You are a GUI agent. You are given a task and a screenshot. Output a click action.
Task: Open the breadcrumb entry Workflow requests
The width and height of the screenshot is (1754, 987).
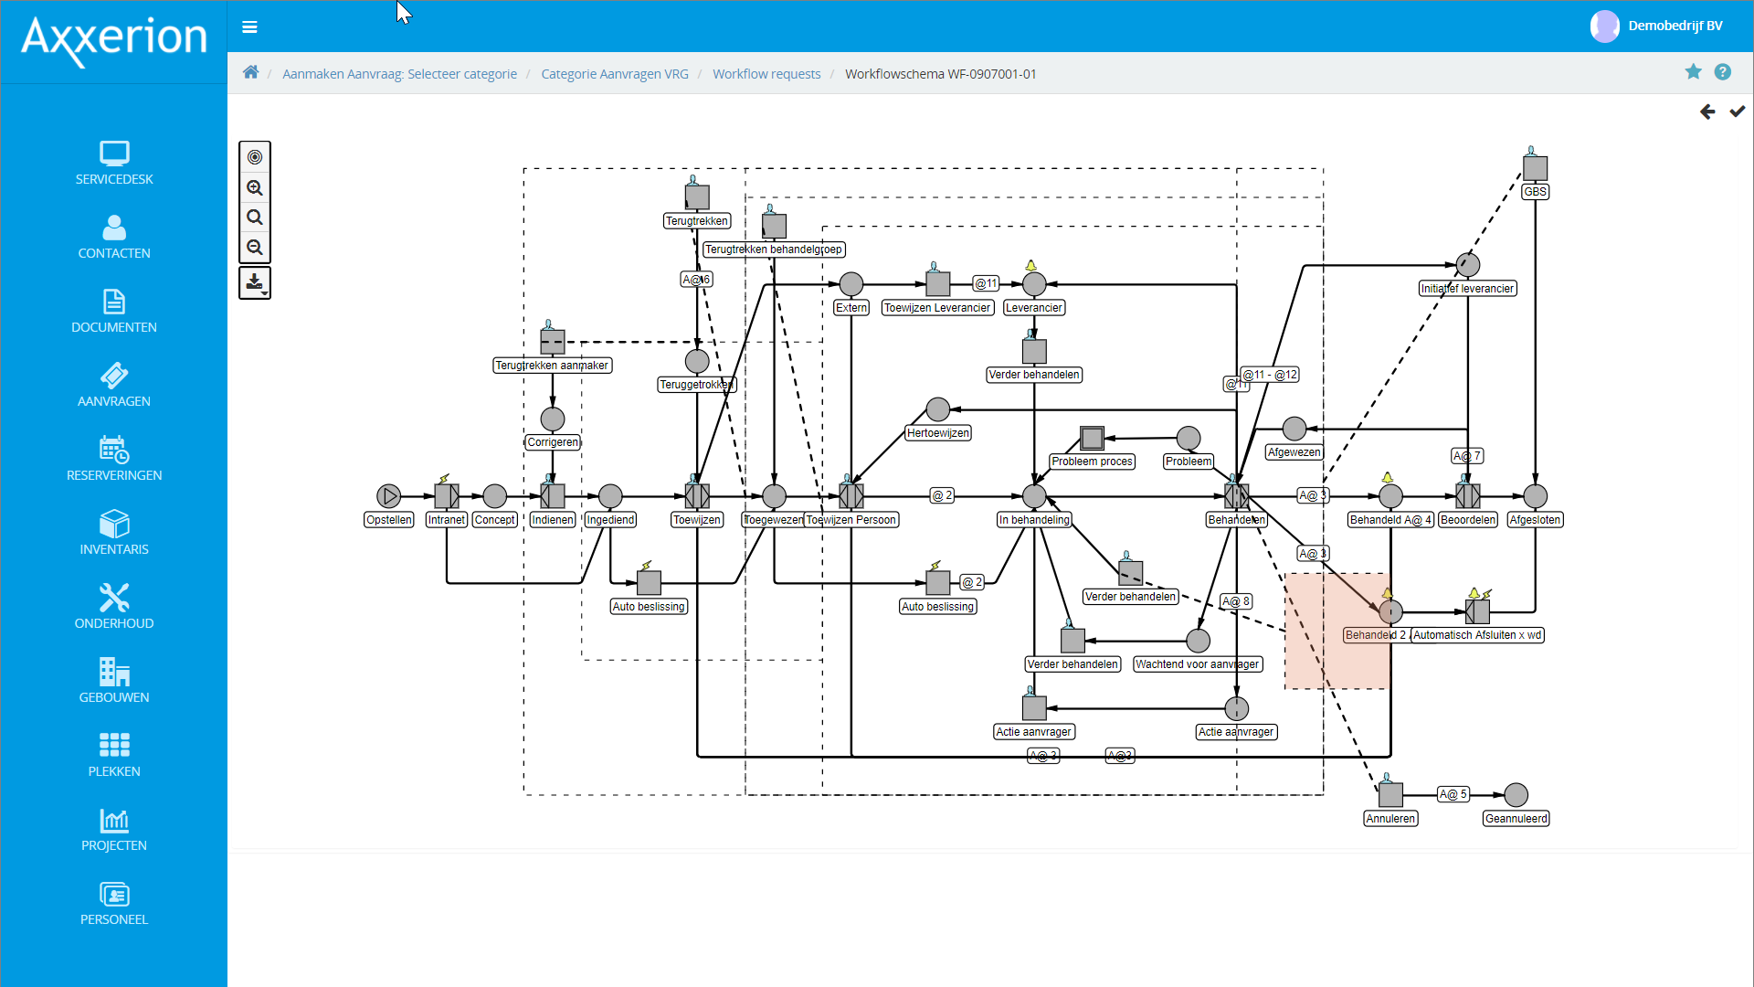tap(766, 74)
